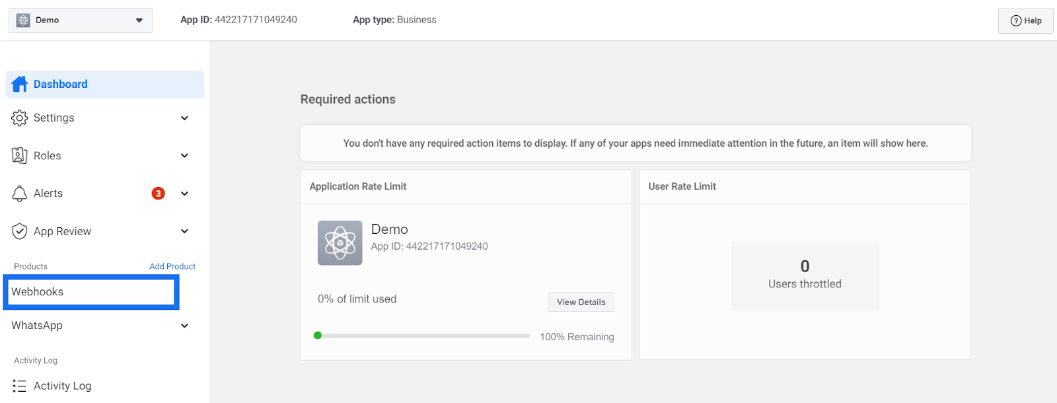Expand the Roles menu chevron
This screenshot has height=403, width=1057.
pyautogui.click(x=185, y=156)
